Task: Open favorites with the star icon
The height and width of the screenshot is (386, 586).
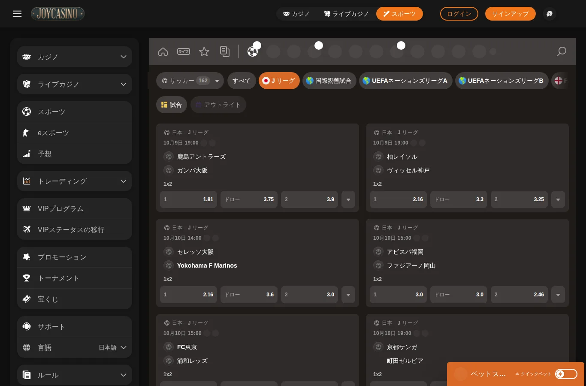Action: pyautogui.click(x=204, y=51)
